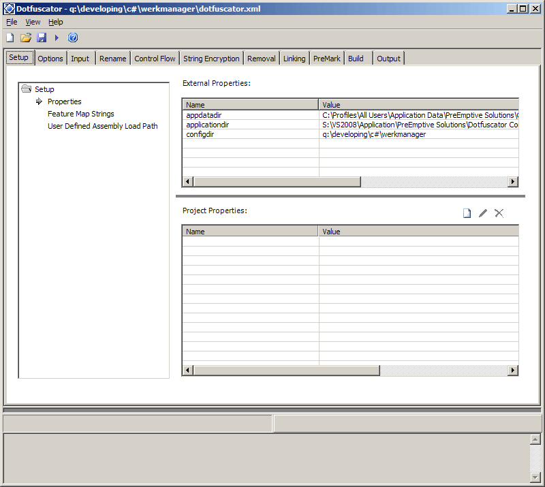Switch to the Removal tab
Screen dimensions: 545x487
pos(262,59)
